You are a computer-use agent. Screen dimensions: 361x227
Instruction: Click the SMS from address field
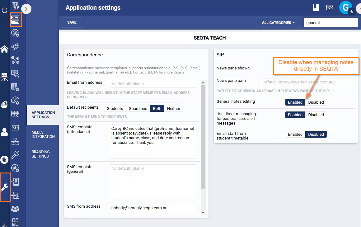[x=153, y=208]
